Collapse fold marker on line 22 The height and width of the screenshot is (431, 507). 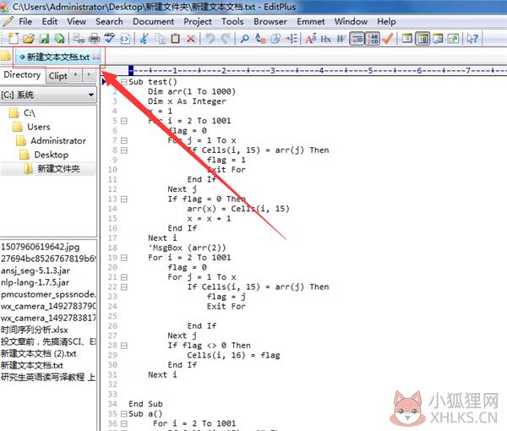coord(124,287)
